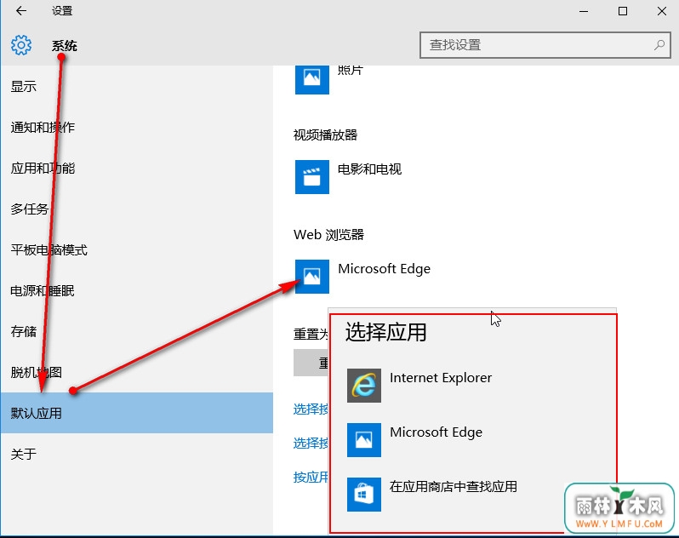Click the Store icon in popup
This screenshot has width=679, height=538.
364,495
